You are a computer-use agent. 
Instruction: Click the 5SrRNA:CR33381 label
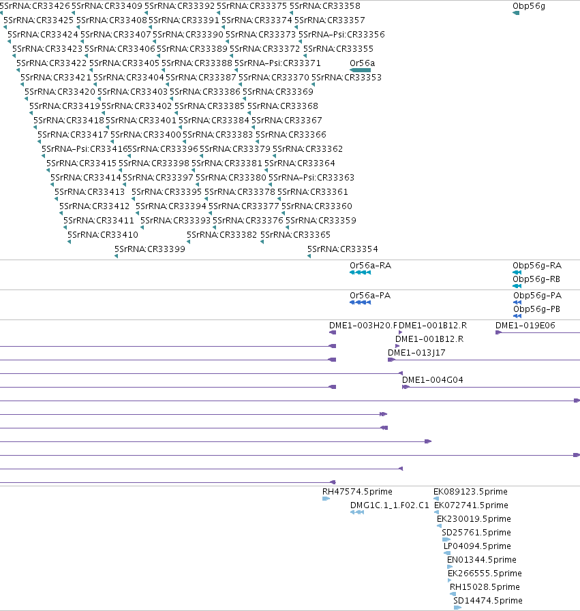pyautogui.click(x=227, y=163)
